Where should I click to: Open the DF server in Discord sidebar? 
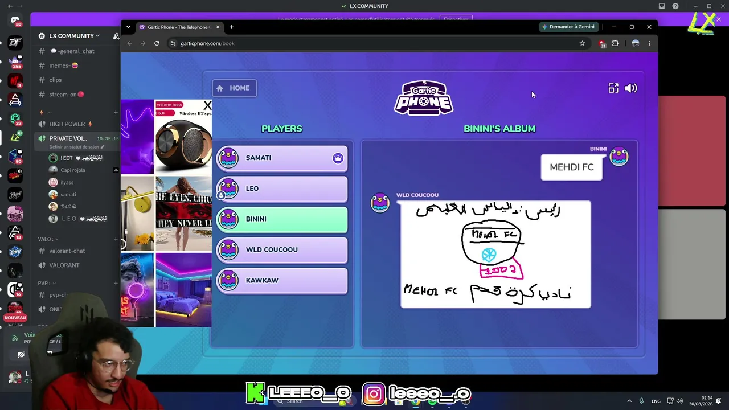pyautogui.click(x=15, y=43)
